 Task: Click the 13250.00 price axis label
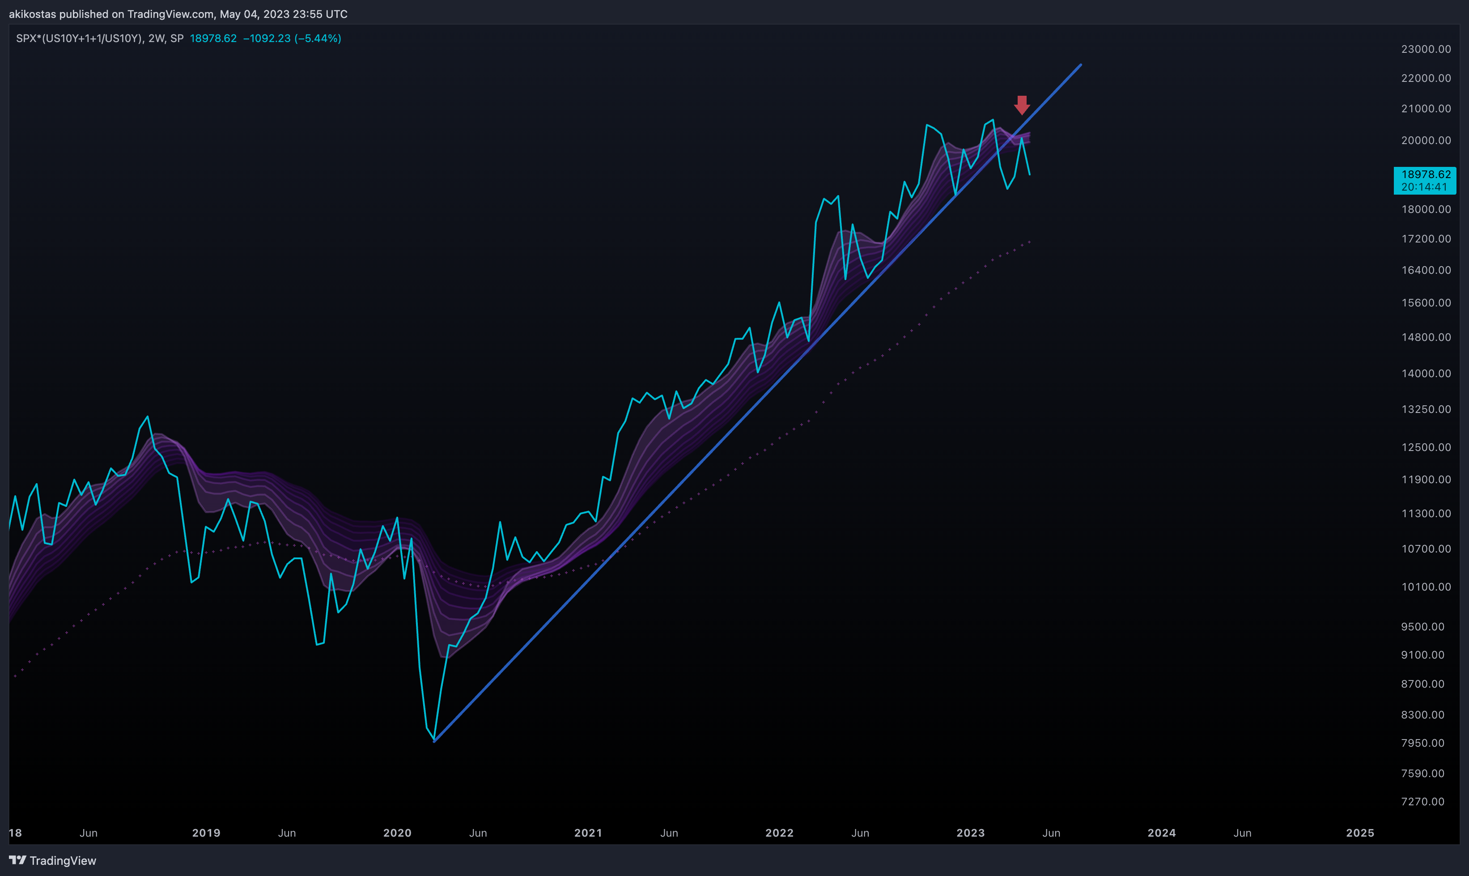(x=1426, y=409)
